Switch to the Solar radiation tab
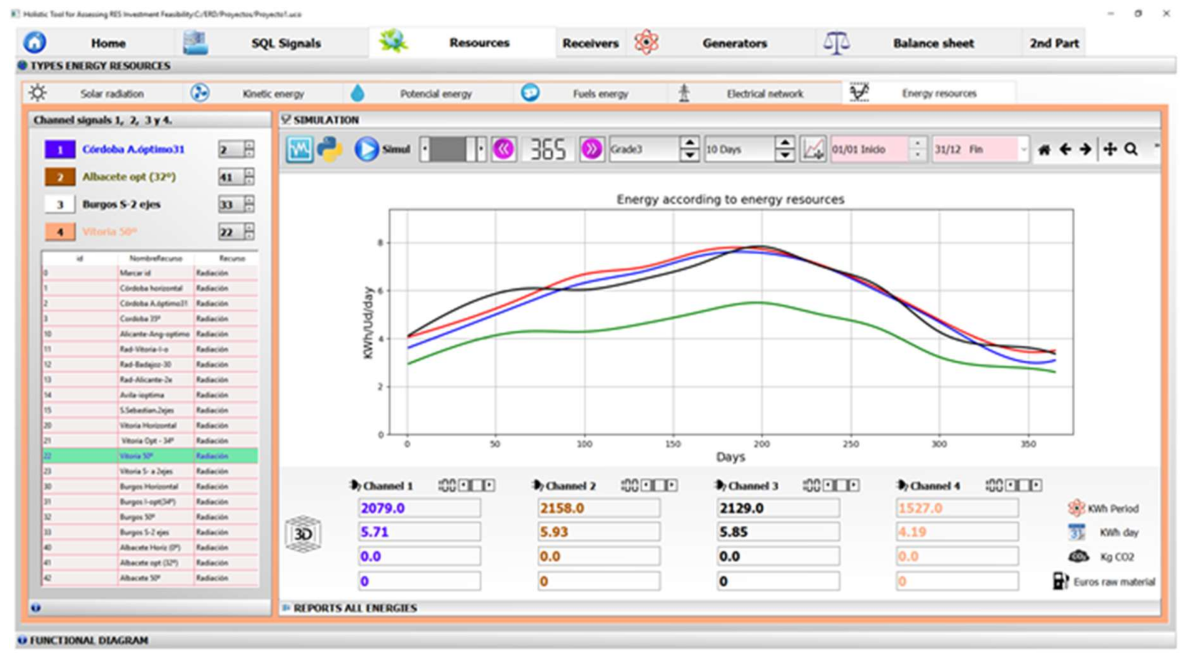The height and width of the screenshot is (660, 1187). (111, 93)
